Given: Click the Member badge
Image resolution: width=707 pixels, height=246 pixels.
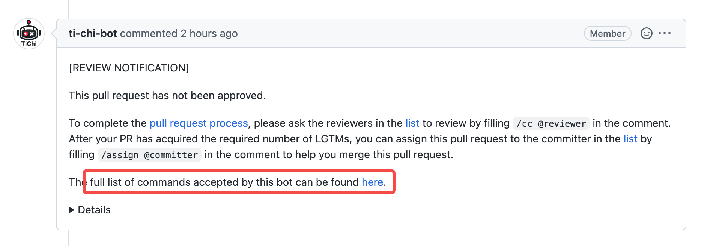Looking at the screenshot, I should pos(607,33).
